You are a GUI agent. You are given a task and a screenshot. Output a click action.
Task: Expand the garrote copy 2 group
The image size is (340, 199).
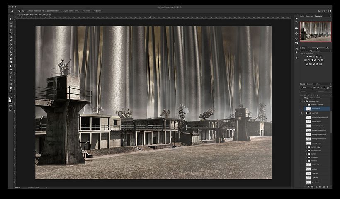tap(306, 147)
